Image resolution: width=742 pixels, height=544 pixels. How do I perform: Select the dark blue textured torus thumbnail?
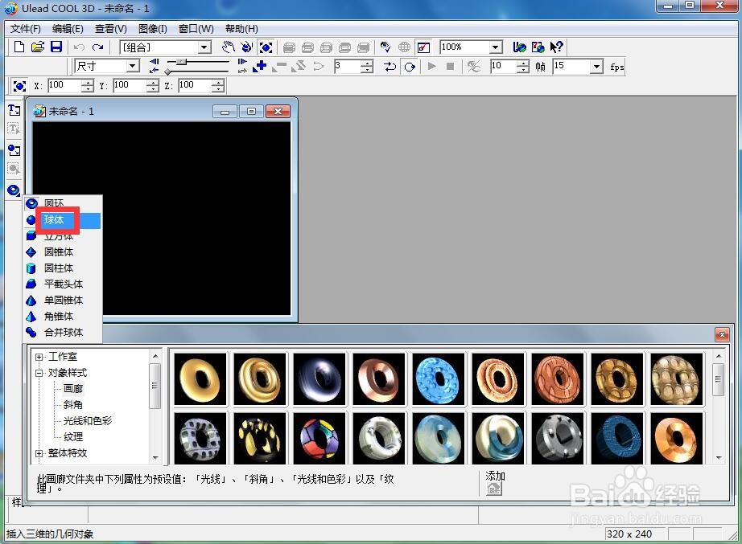click(x=617, y=438)
